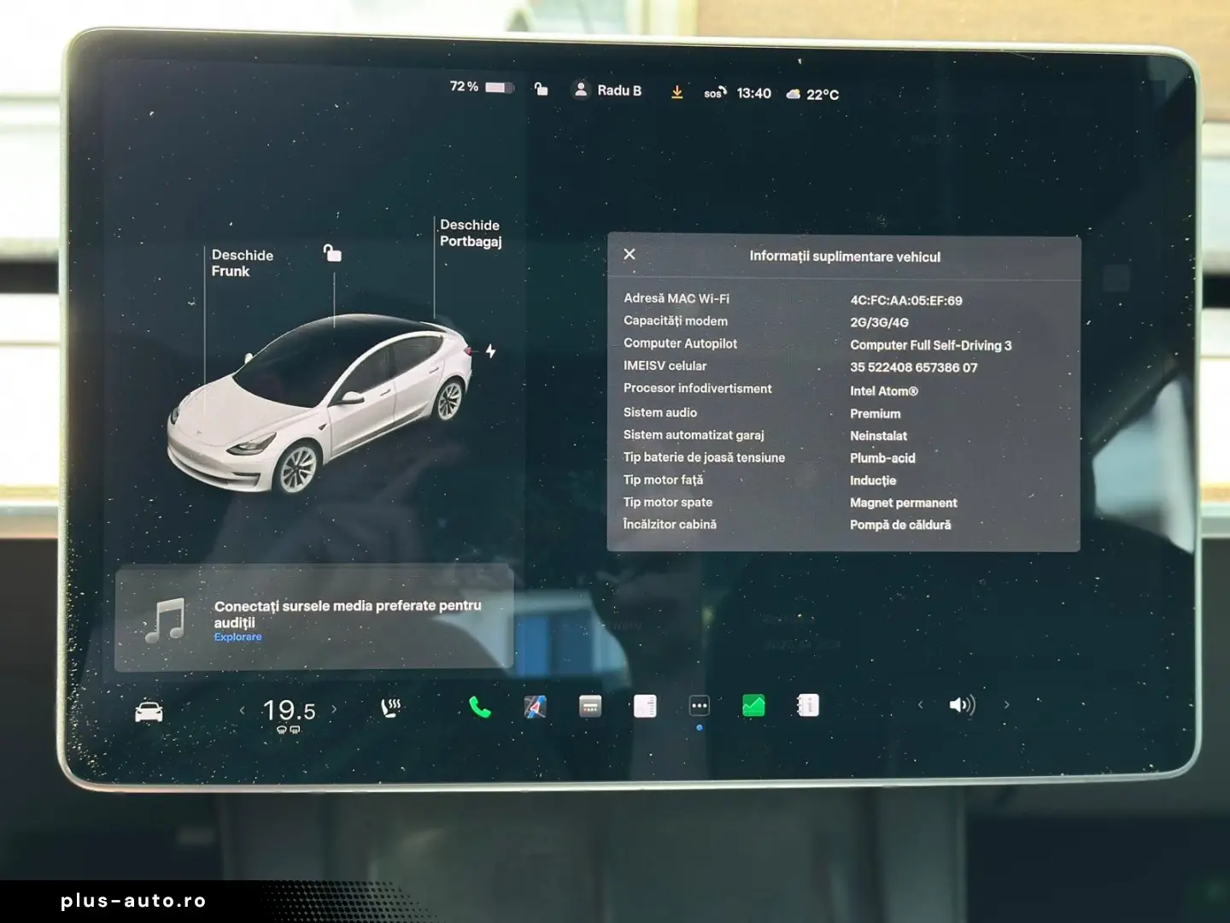The width and height of the screenshot is (1230, 923).
Task: Tap the software download arrow icon
Action: (676, 92)
